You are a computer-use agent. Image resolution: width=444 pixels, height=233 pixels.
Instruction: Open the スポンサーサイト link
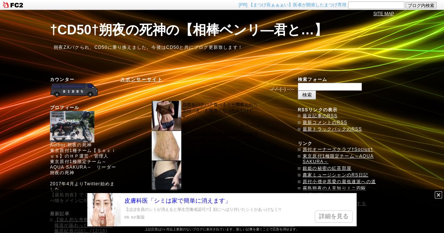141,80
